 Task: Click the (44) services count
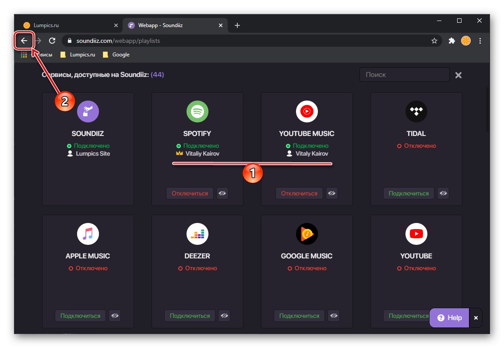157,74
